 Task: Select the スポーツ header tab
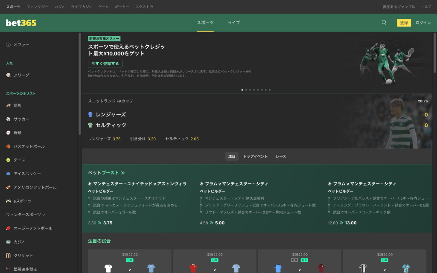(205, 23)
